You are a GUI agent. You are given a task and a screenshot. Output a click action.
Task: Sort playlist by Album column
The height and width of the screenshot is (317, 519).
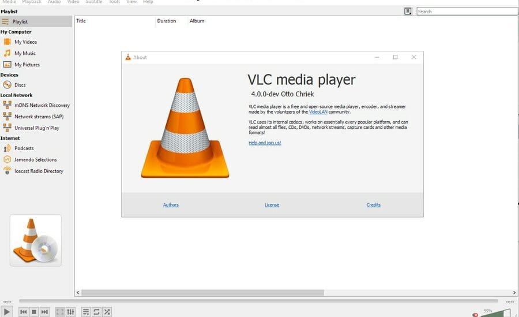click(x=197, y=21)
